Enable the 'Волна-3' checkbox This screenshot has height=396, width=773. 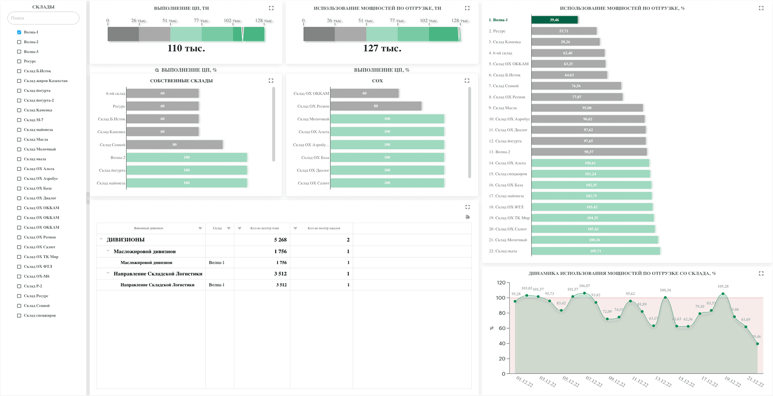point(19,51)
